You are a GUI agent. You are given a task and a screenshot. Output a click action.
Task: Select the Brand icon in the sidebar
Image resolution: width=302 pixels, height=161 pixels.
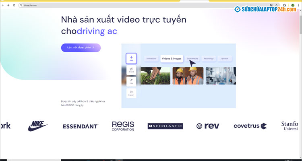coord(131,70)
